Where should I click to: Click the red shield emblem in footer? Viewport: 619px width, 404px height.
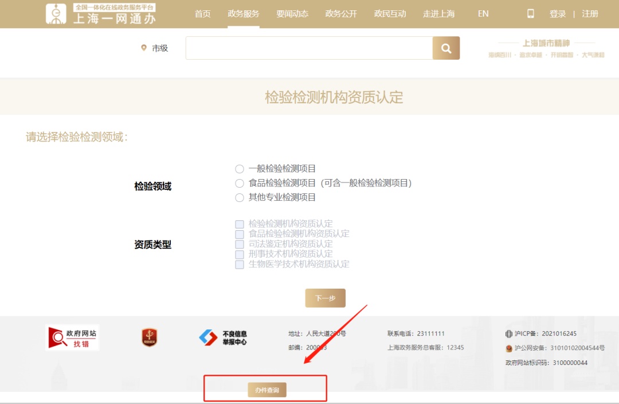pos(149,337)
